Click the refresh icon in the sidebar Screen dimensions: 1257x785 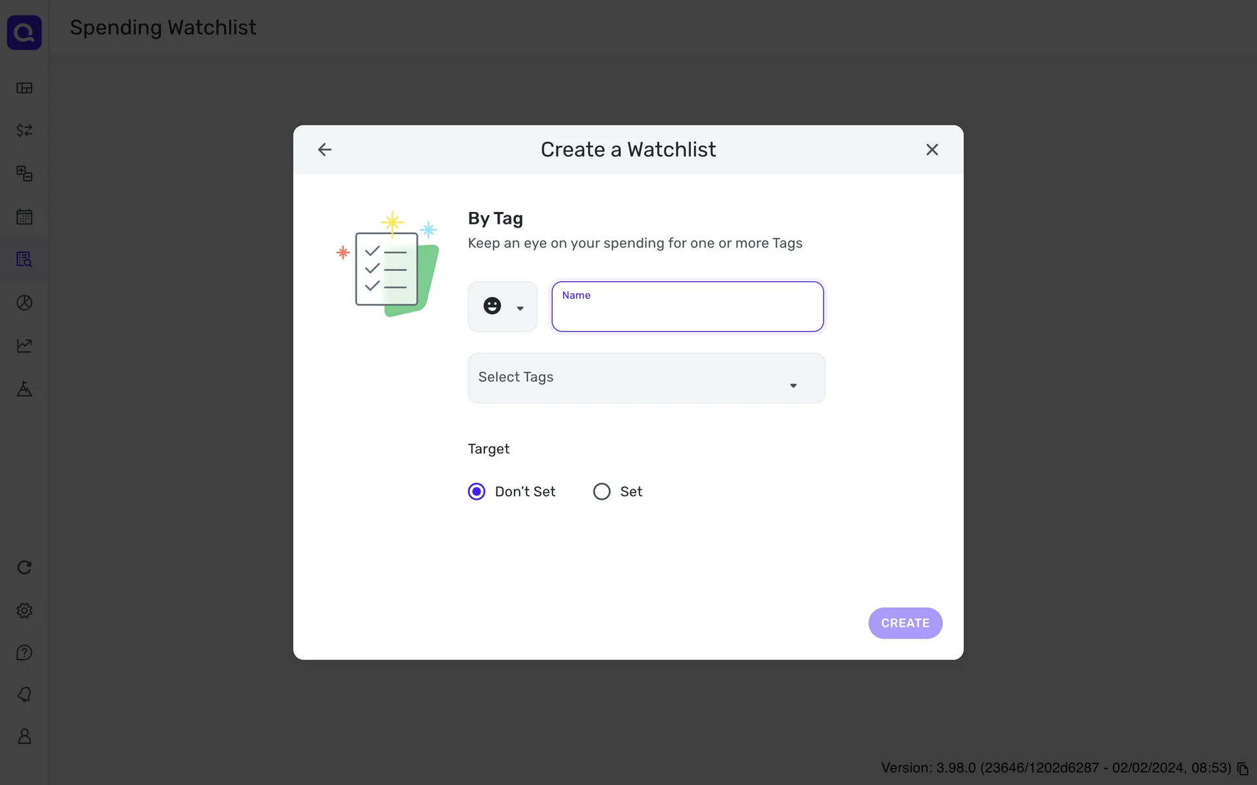24,568
